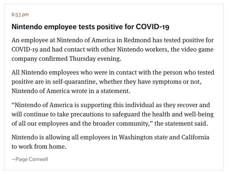Click the phrase wrote in a statement
The image size is (229, 174).
[101, 91]
